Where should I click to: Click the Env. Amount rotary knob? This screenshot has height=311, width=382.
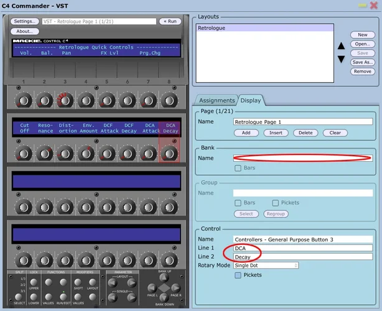pyautogui.click(x=86, y=154)
